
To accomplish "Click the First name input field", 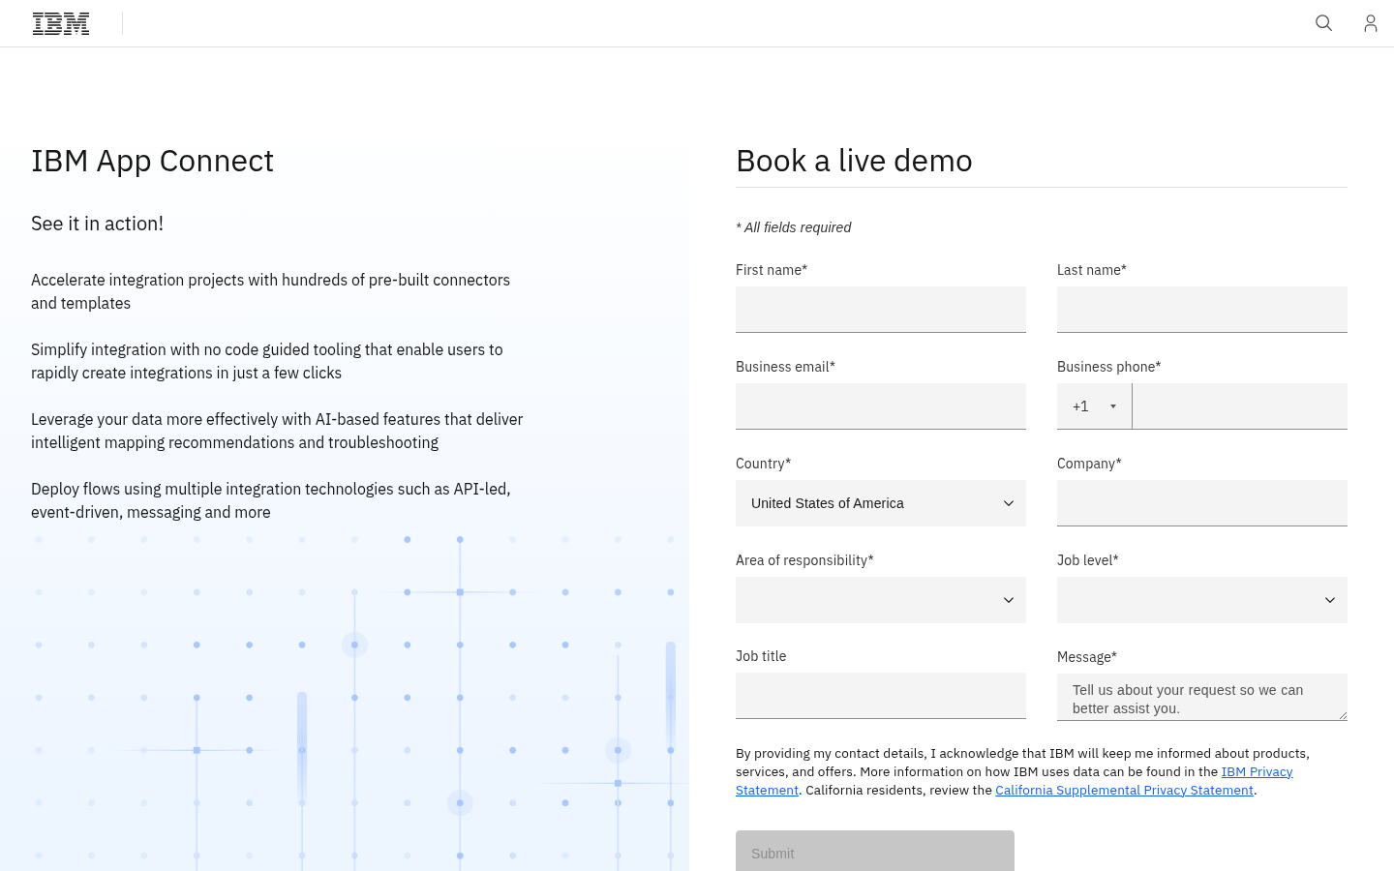I will [881, 310].
